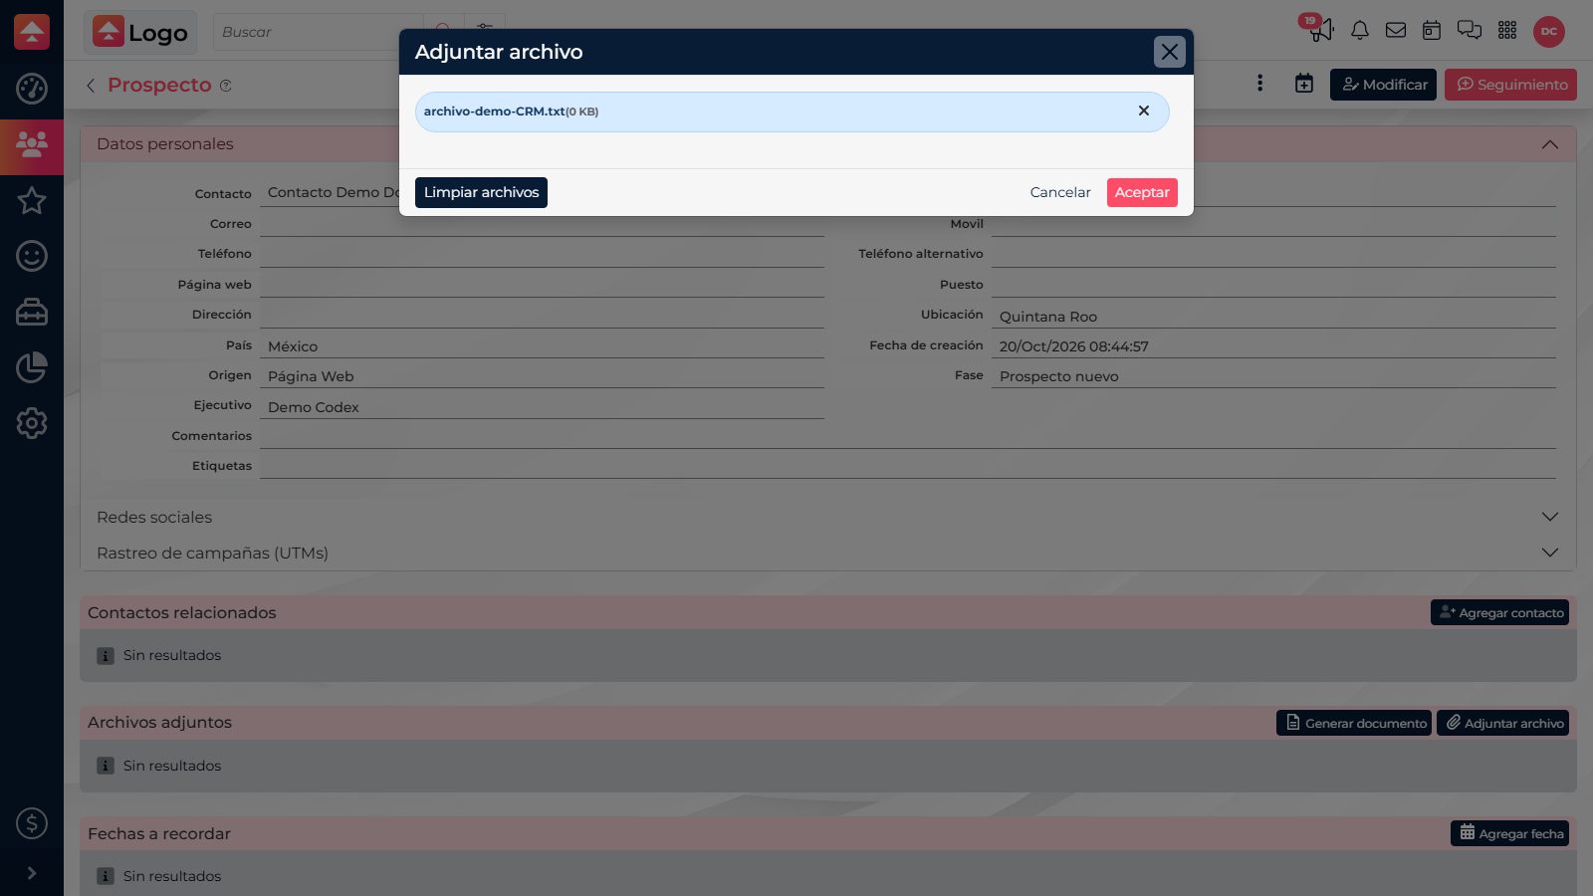This screenshot has width=1593, height=896.
Task: Click the help icon next to Prospecto
Action: click(x=226, y=86)
